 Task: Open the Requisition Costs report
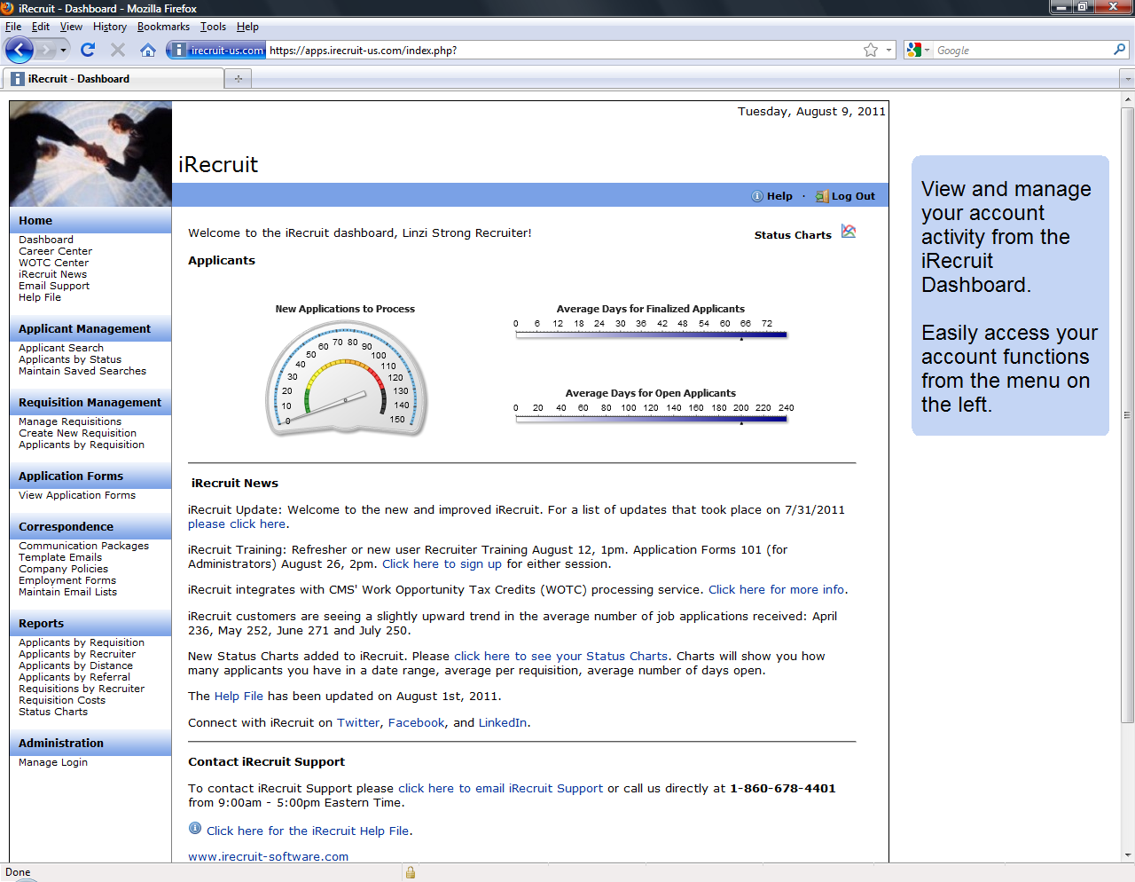point(62,700)
